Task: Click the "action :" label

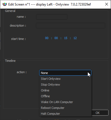Action: point(22,72)
